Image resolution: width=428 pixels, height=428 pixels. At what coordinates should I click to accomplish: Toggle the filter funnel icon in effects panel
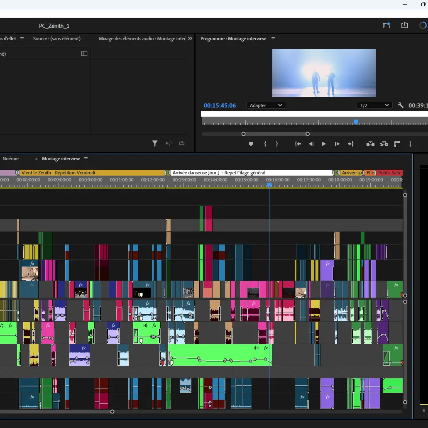click(155, 144)
